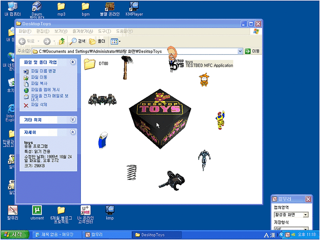Click the Forward arrow toolbar button
The image size is (320, 240).
[x=47, y=41]
